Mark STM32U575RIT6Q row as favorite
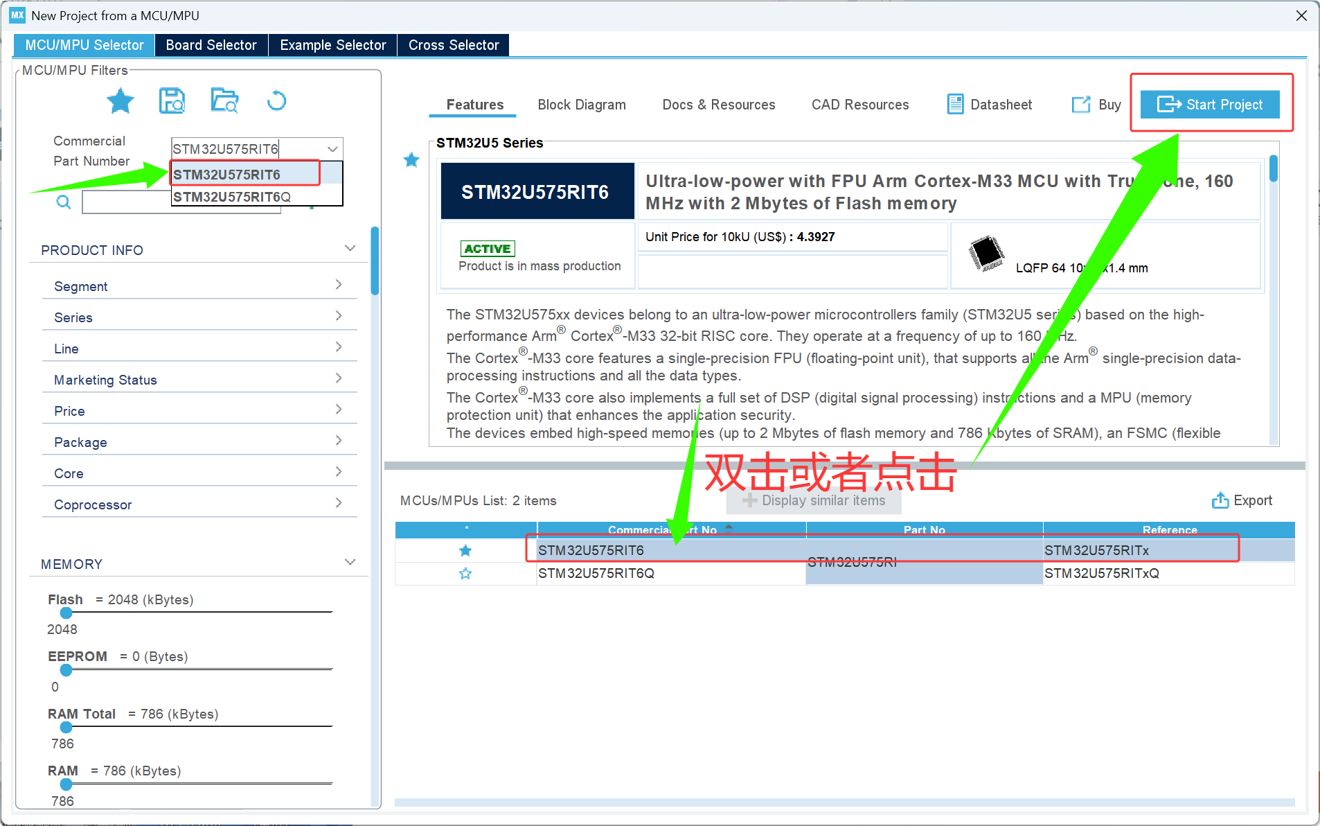Image resolution: width=1320 pixels, height=826 pixels. (x=465, y=574)
